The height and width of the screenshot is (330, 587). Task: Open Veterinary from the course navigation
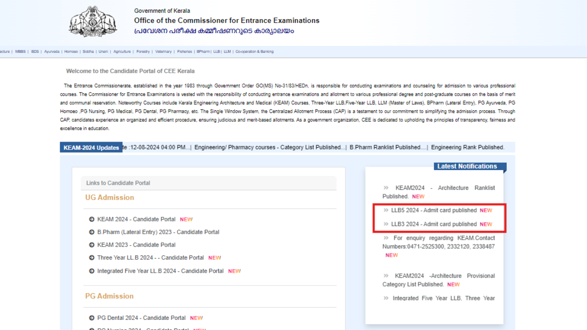point(163,52)
